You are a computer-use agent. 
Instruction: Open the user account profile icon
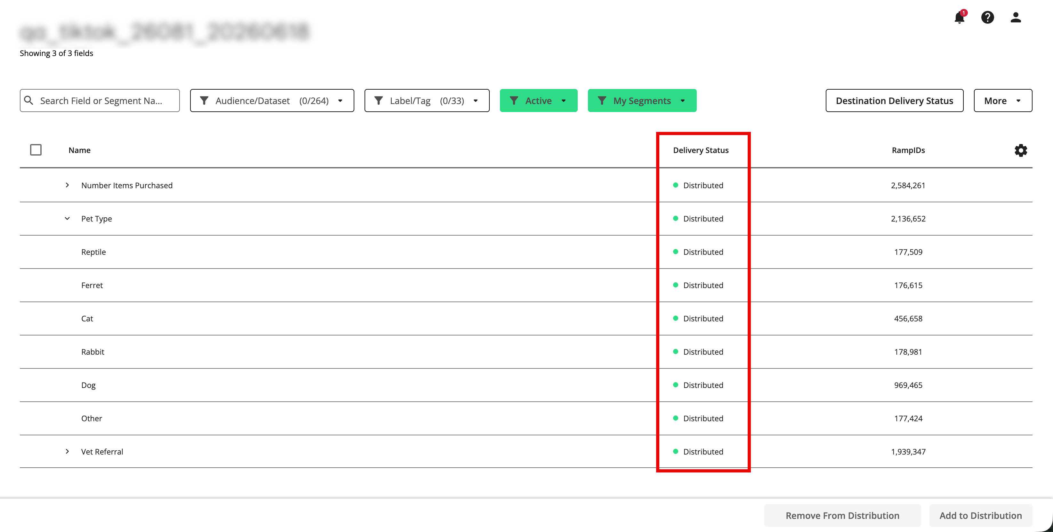1016,17
